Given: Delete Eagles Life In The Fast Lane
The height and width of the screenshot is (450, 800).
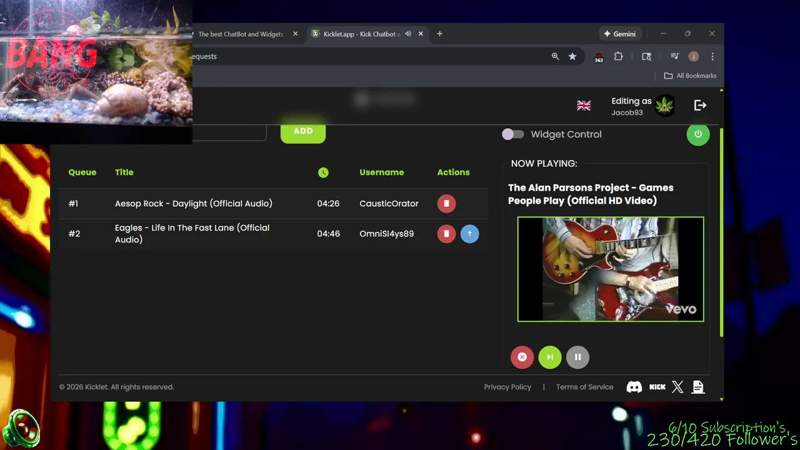Looking at the screenshot, I should tap(446, 234).
